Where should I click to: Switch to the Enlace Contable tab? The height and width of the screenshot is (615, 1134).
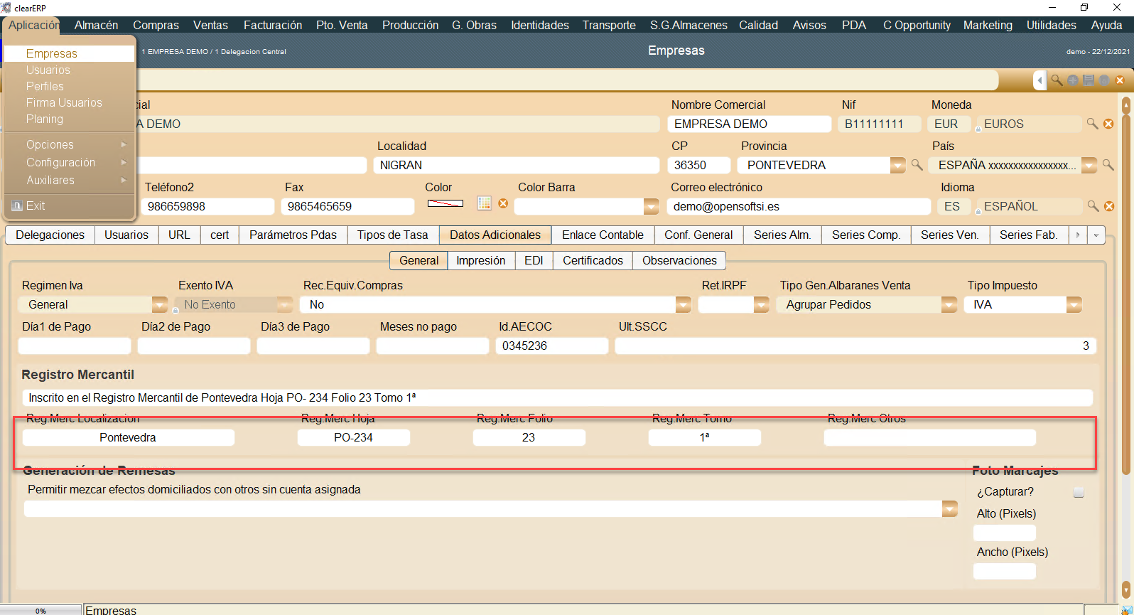603,235
